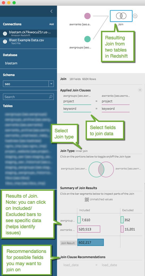Add a join clause with plus icon
The width and height of the screenshot is (145, 276).
[140, 90]
